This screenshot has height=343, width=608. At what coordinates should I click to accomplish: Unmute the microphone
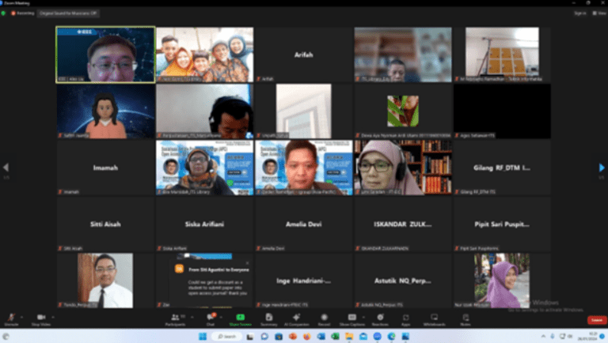pos(11,318)
